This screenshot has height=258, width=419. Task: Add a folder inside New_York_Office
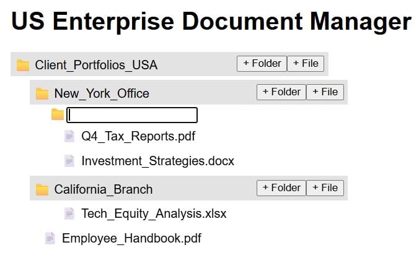tap(281, 92)
